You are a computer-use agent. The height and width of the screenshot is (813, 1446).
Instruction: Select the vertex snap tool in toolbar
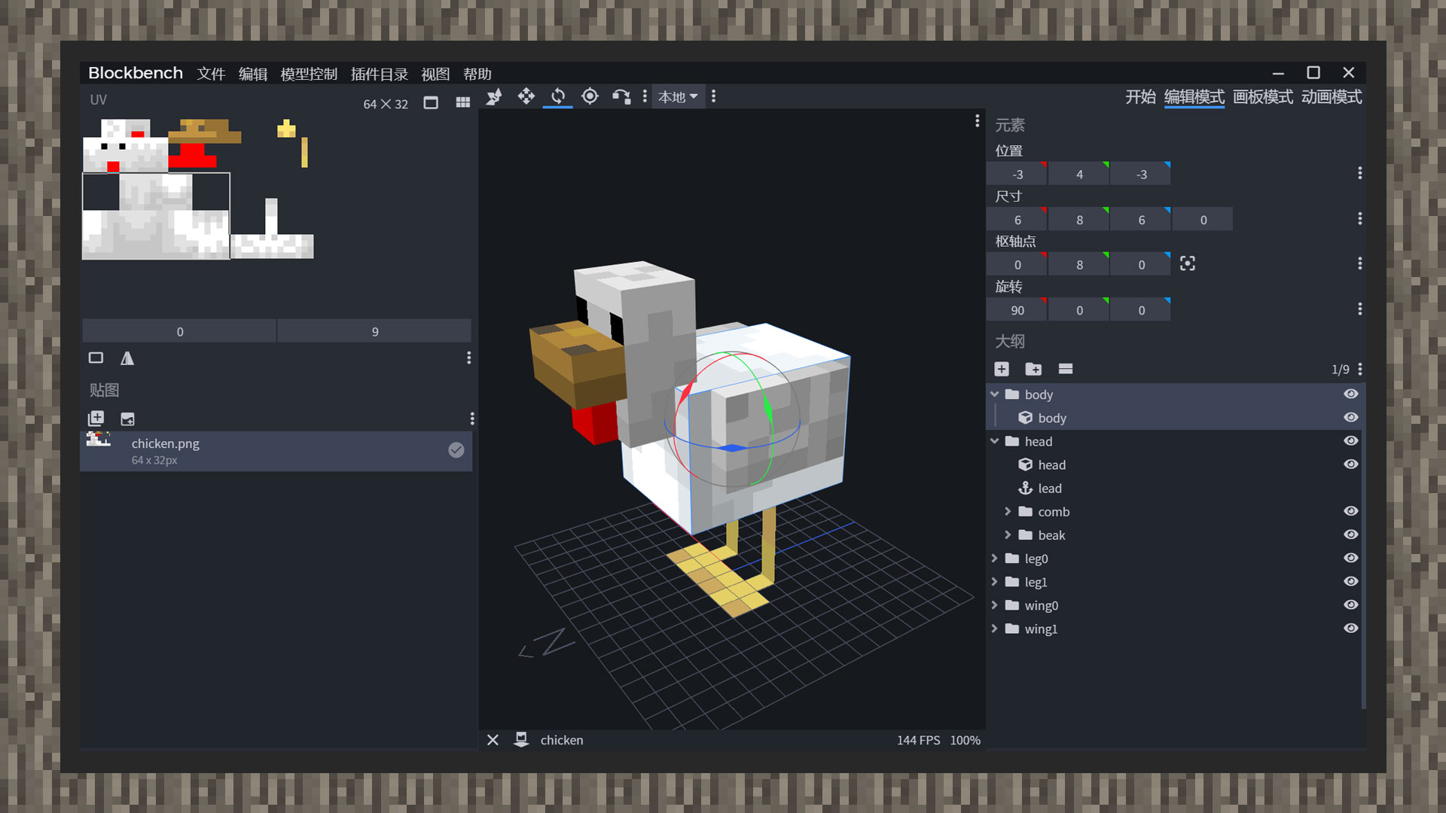click(x=494, y=96)
